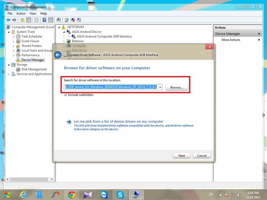Toggle the Show/Hide Action Pane toolbar icon
Image resolution: width=267 pixels, height=200 pixels.
click(51, 20)
